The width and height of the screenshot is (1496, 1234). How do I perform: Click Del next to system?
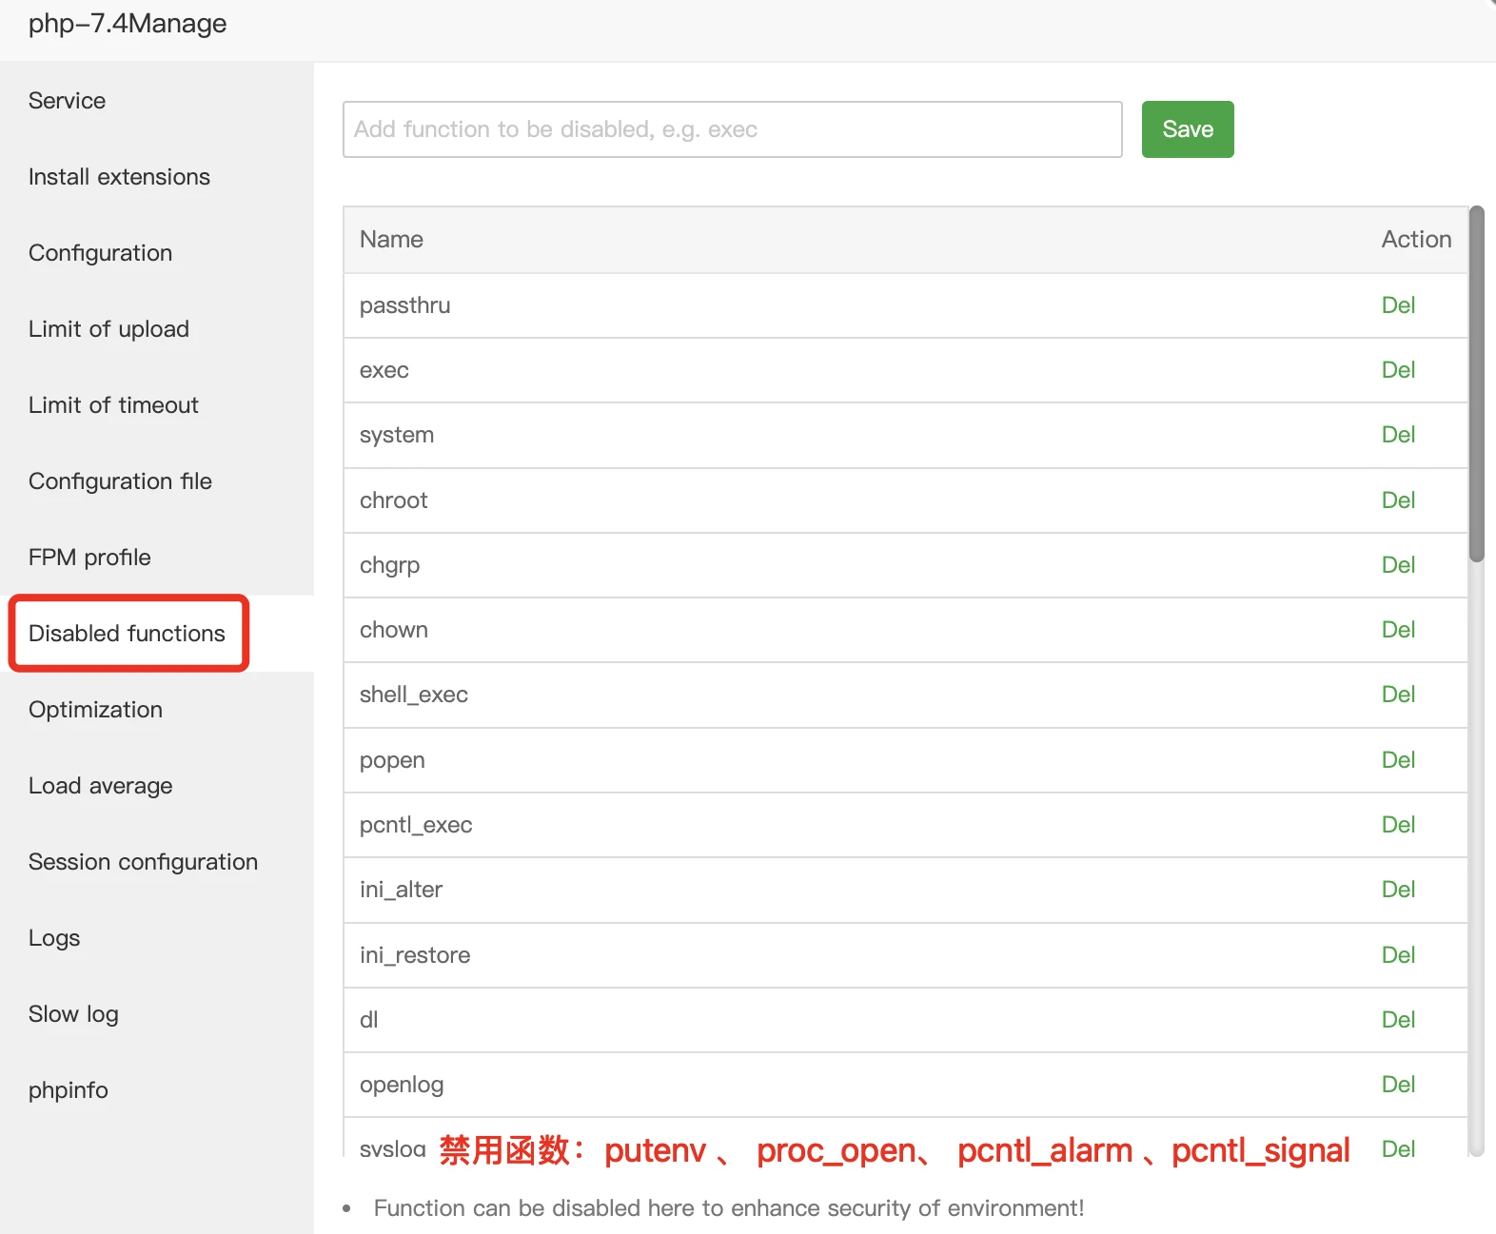pyautogui.click(x=1398, y=435)
